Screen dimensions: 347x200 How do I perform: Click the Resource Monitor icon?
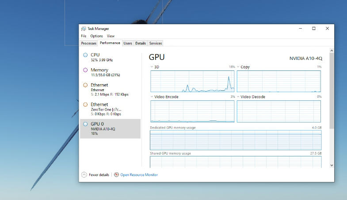click(116, 174)
